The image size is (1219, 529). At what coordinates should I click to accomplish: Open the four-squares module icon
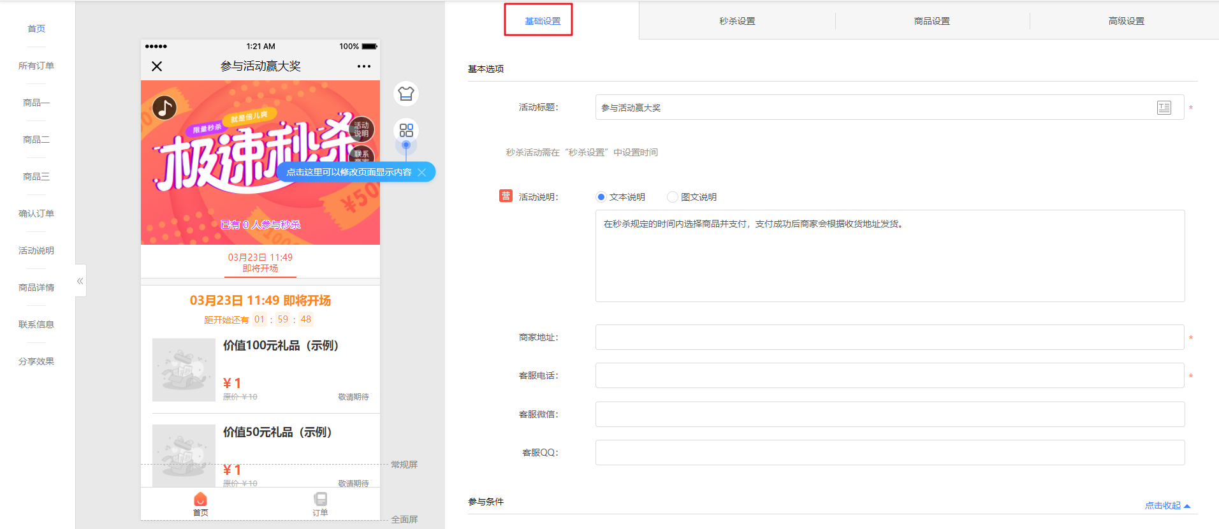(x=406, y=131)
